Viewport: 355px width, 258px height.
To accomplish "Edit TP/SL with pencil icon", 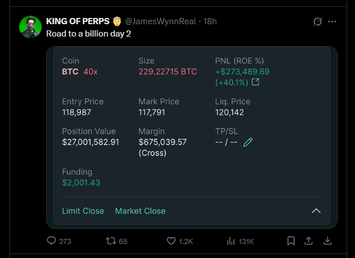I will (x=248, y=142).
